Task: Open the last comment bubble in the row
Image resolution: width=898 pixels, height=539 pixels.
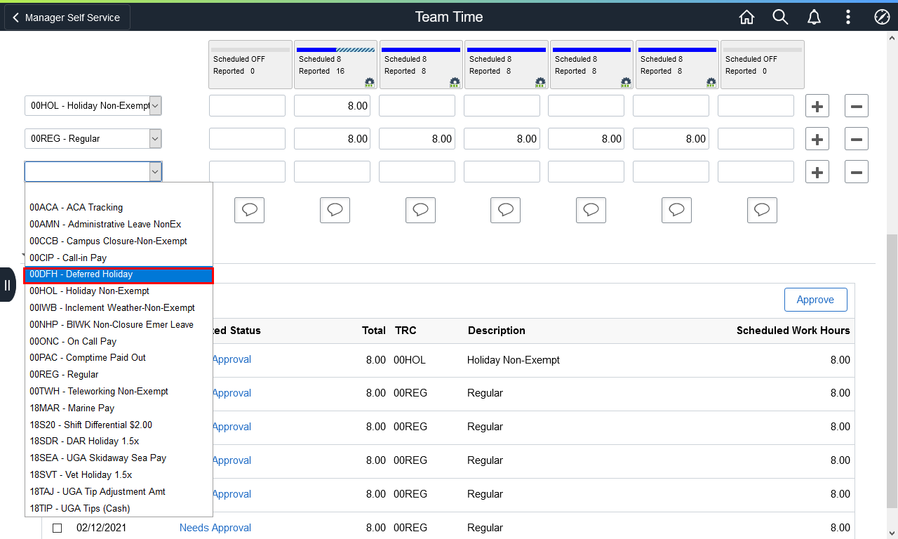Action: (762, 210)
